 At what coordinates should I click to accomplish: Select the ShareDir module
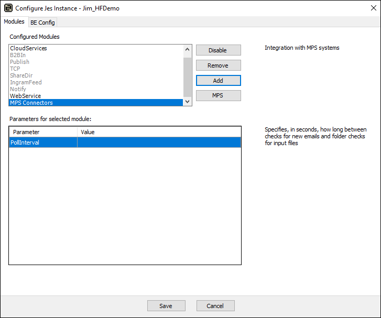96,75
